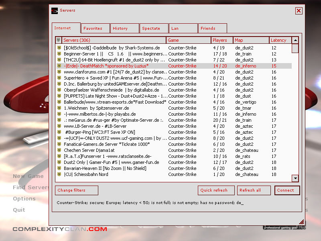Image resolution: width=321 pixels, height=241 pixels.
Task: Select the Bavarian-Heaven II server row
Action: coord(112,168)
